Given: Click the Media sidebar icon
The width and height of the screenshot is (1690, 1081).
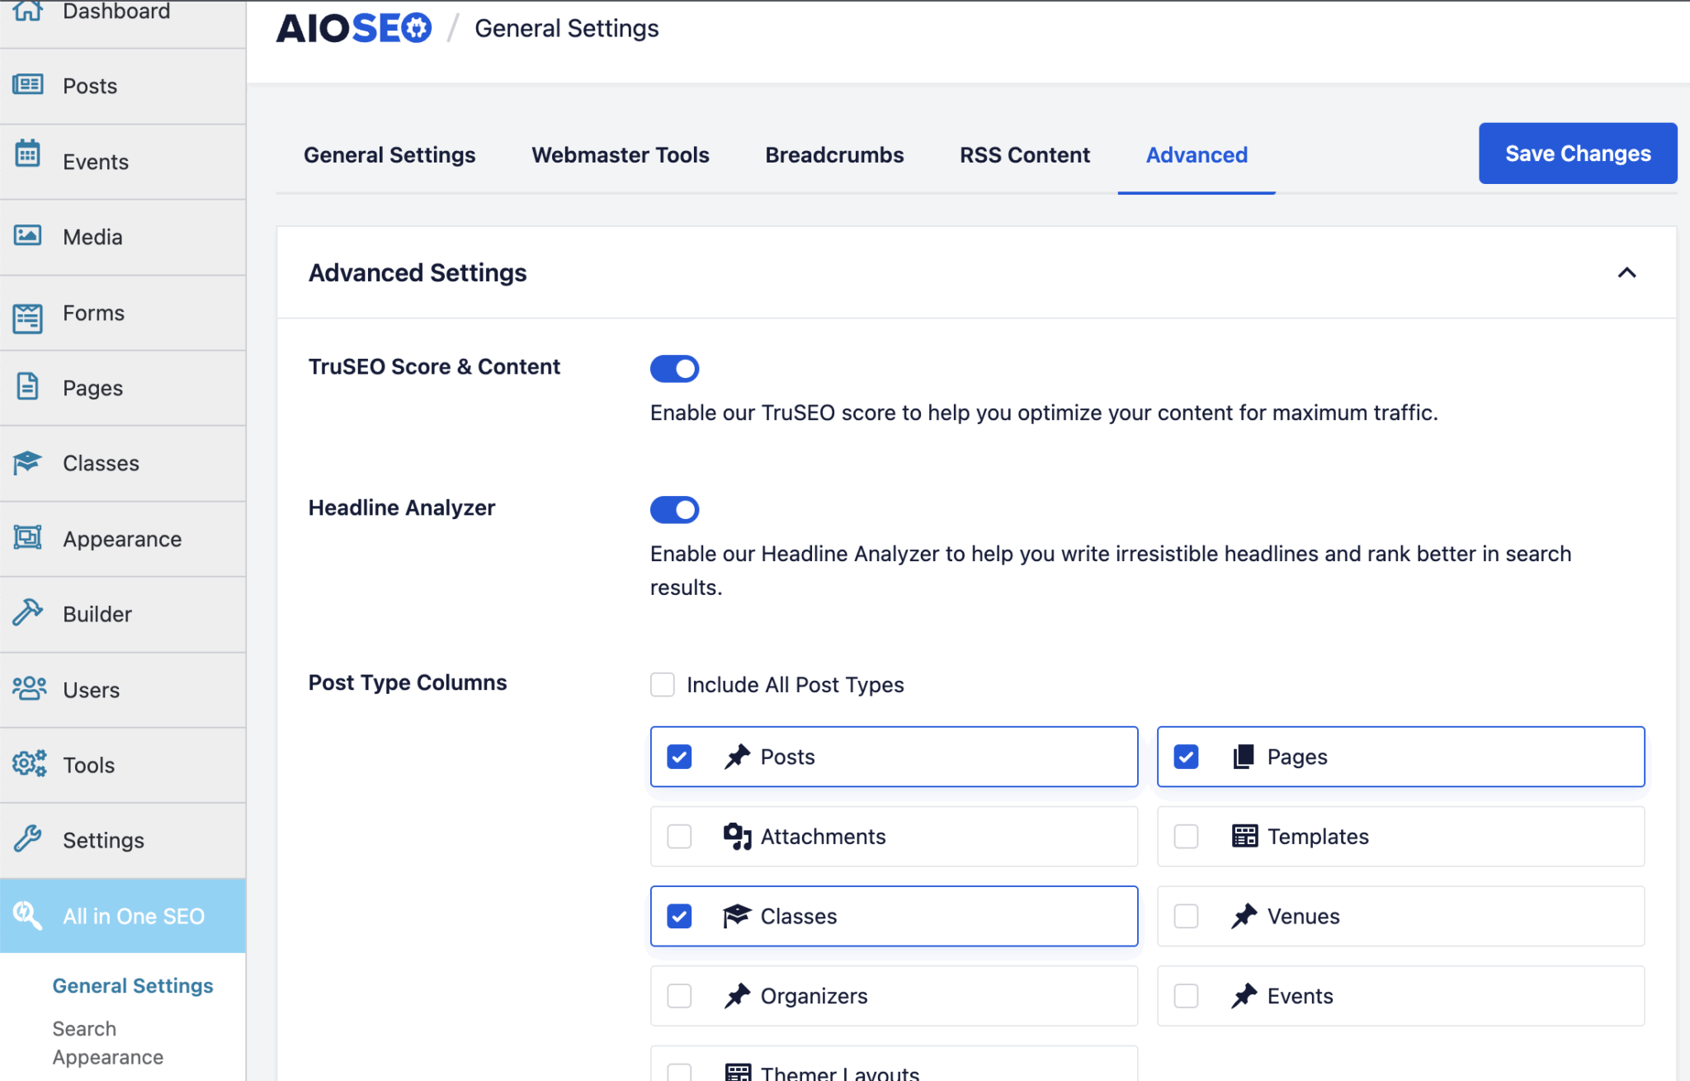Looking at the screenshot, I should click(x=28, y=236).
